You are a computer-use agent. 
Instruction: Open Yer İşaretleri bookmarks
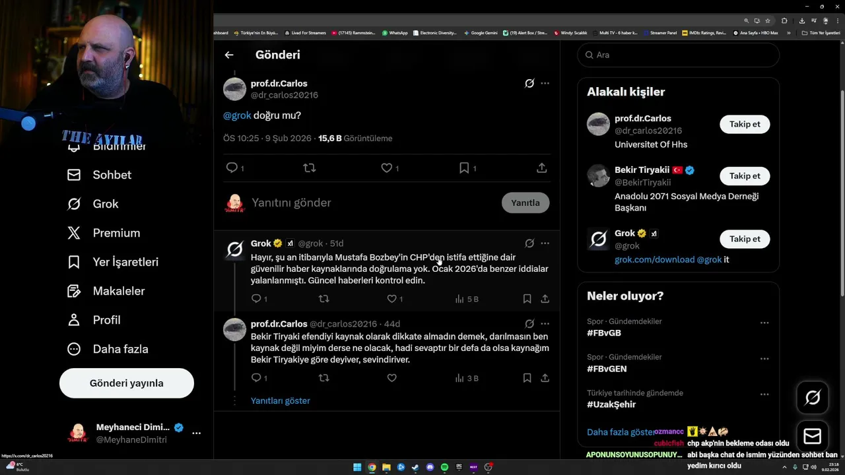113,262
